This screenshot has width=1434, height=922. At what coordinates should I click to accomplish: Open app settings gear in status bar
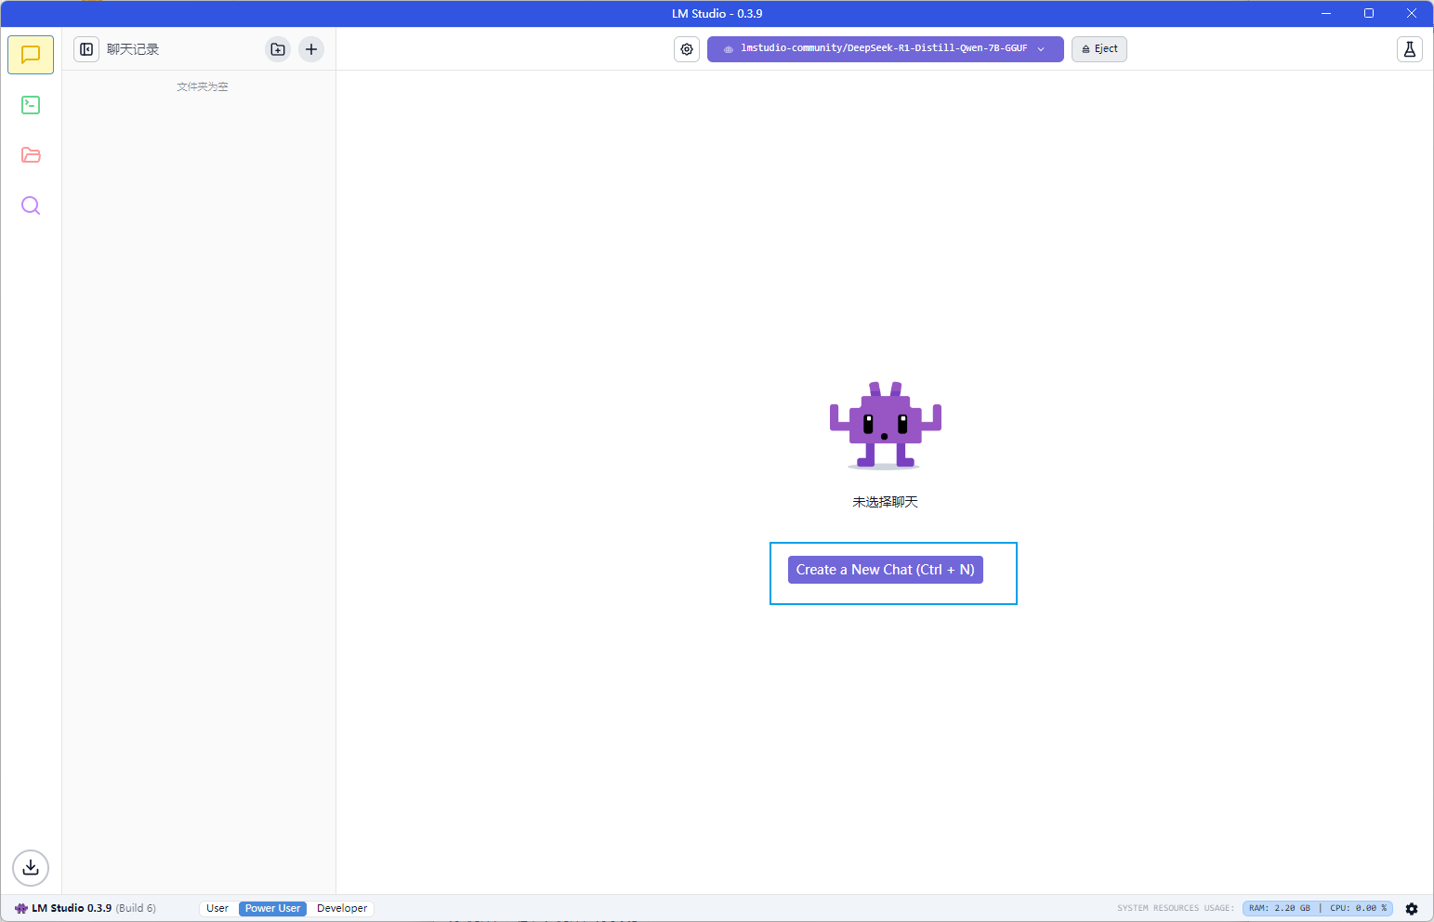[x=1412, y=909]
